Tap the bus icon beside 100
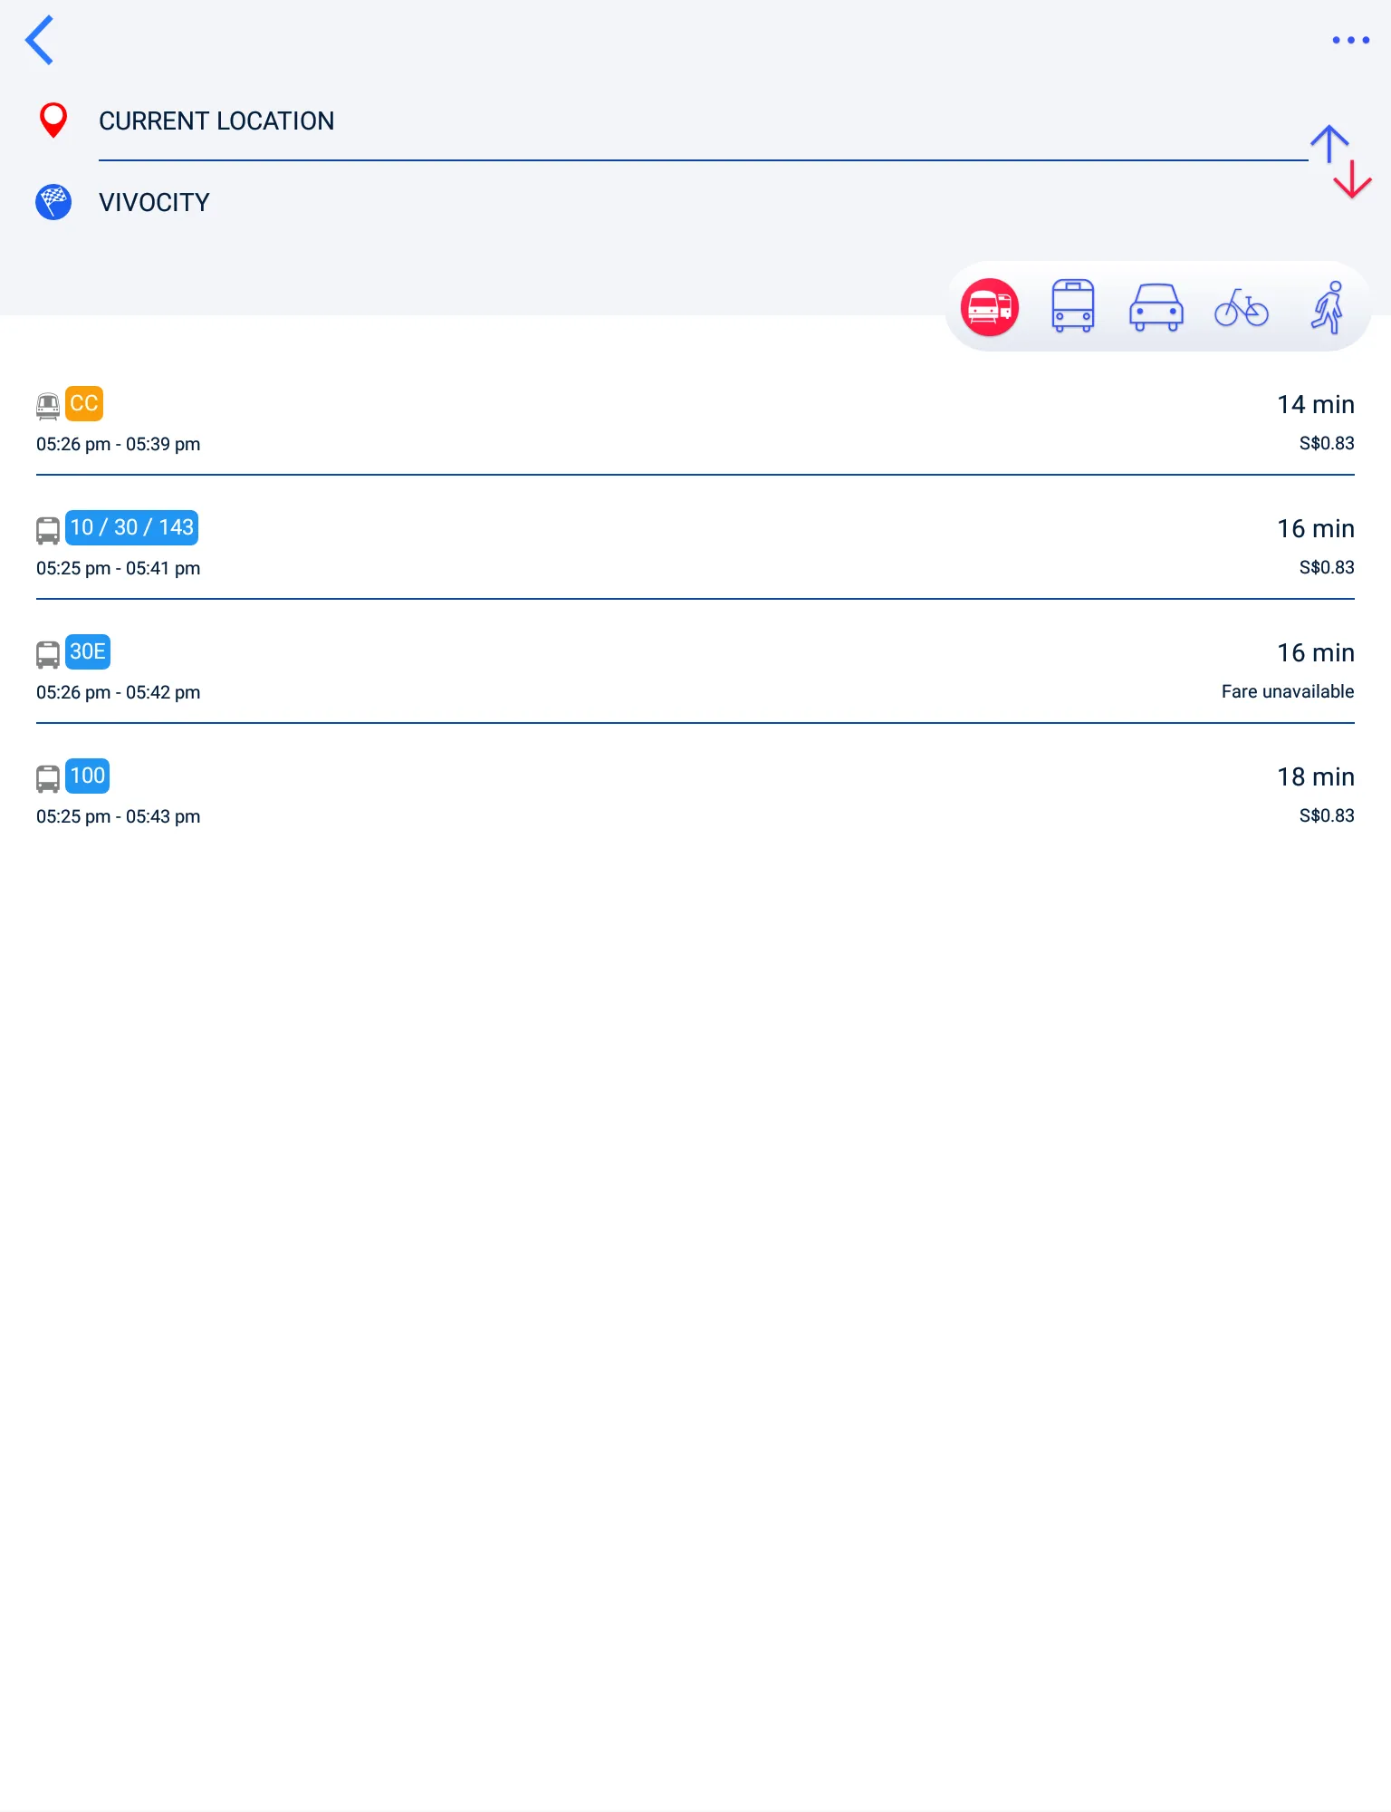 tap(48, 778)
